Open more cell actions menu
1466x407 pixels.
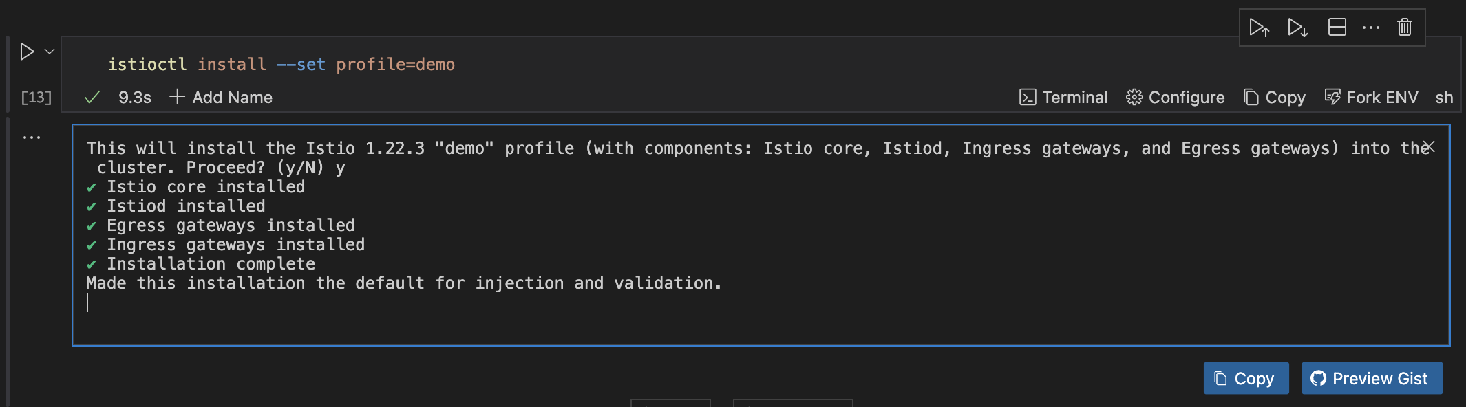coord(1370,27)
